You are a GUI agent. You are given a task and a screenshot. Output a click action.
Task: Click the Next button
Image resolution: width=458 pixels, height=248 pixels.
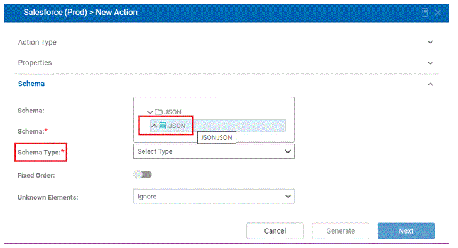click(406, 231)
